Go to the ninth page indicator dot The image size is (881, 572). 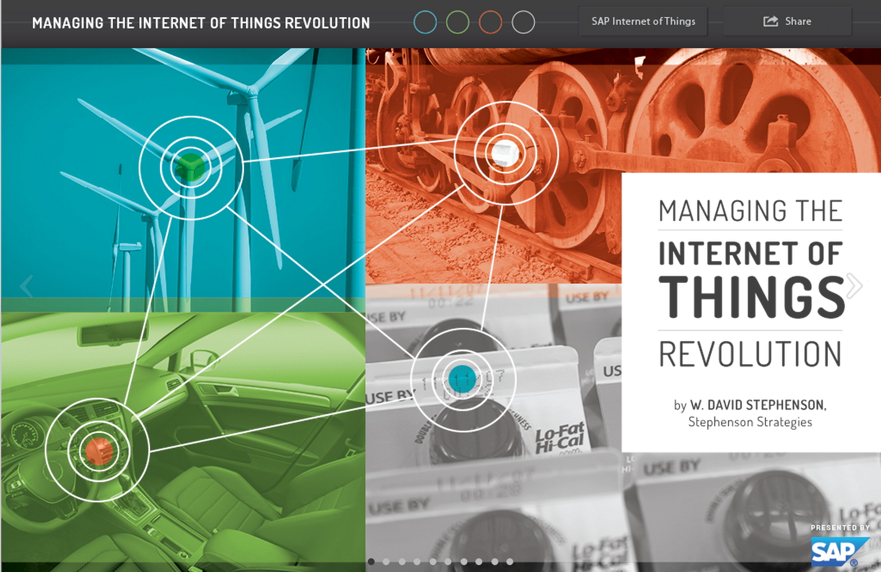pos(494,562)
